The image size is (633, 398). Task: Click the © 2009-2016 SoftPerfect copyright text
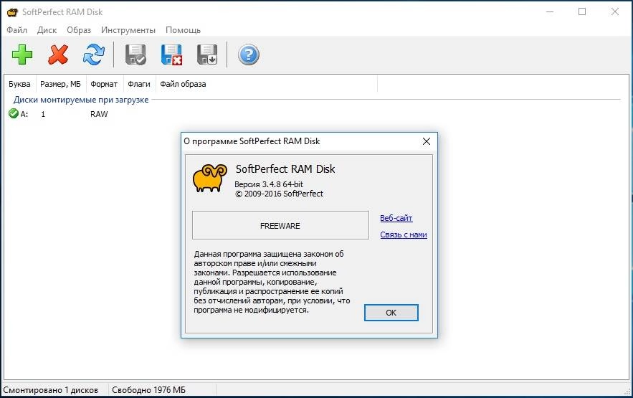[x=279, y=194]
